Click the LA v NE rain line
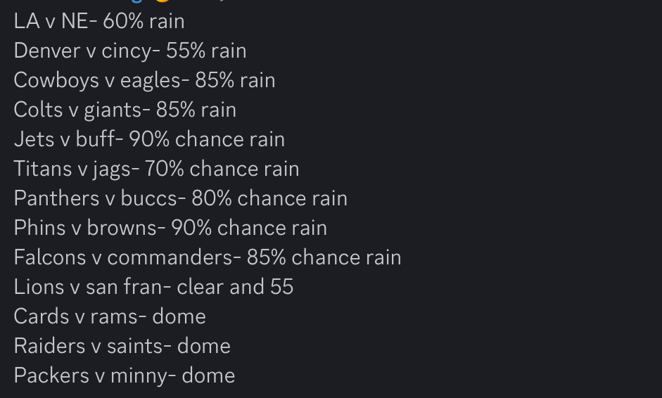 [99, 21]
